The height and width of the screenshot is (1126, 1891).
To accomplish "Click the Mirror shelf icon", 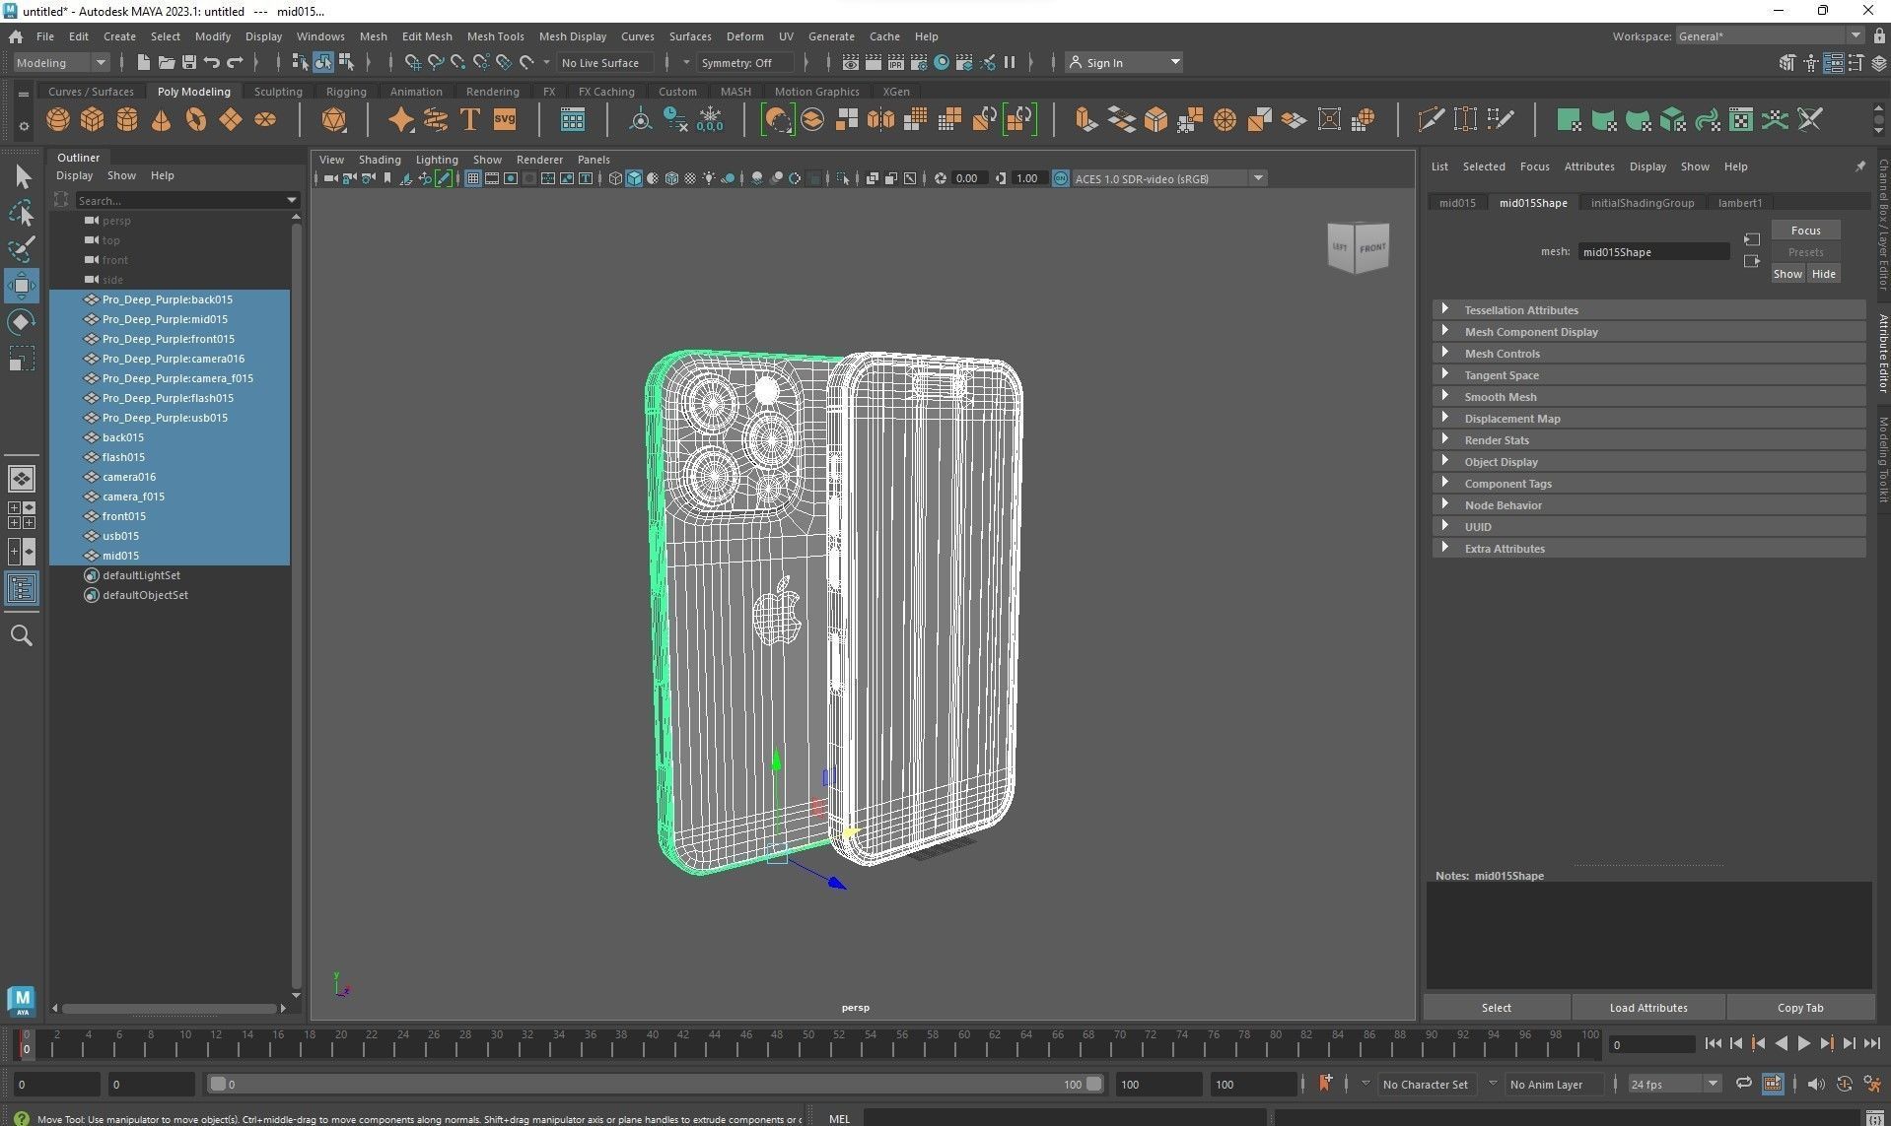I will point(881,120).
